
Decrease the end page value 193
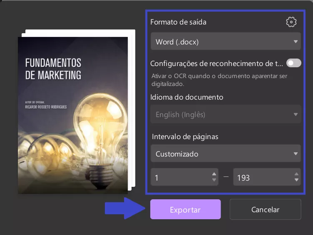click(x=296, y=180)
